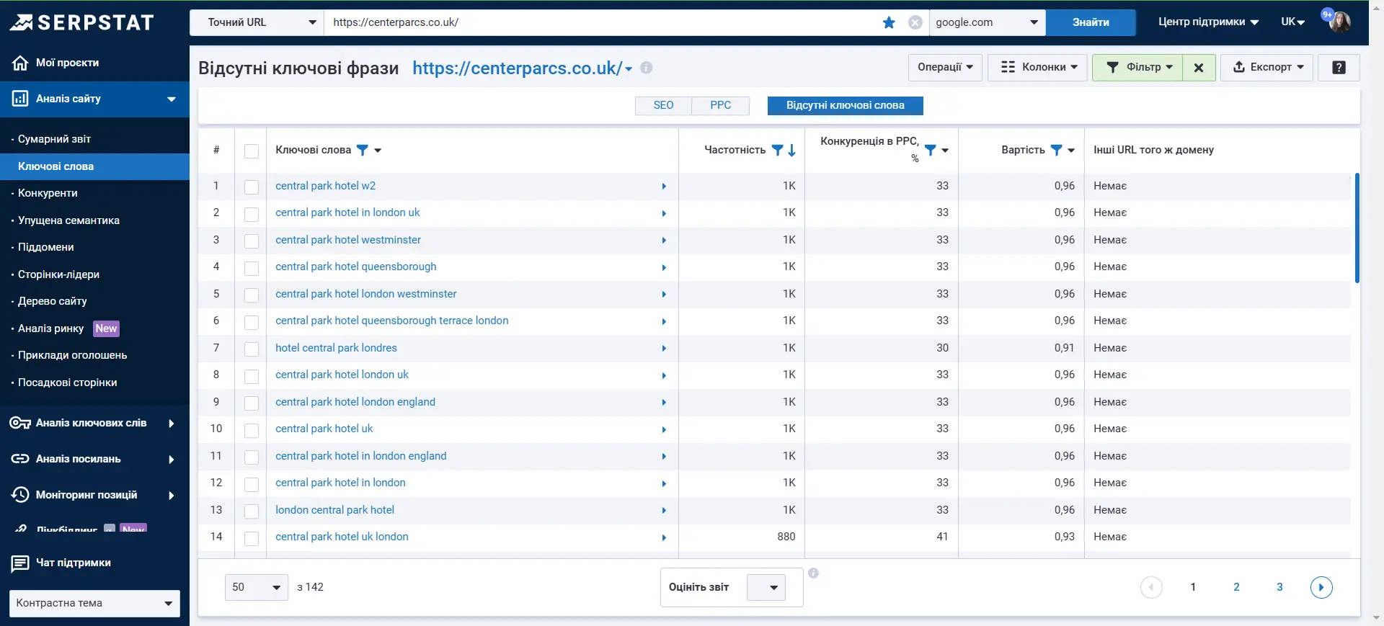This screenshot has width=1384, height=626.
Task: Open the centerparcs.co.uk title link
Action: (x=517, y=68)
